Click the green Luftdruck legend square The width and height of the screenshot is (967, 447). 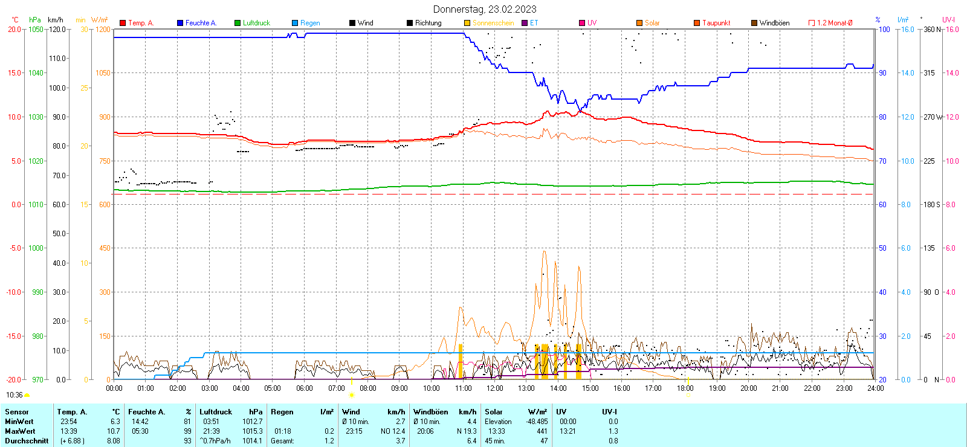coord(238,23)
